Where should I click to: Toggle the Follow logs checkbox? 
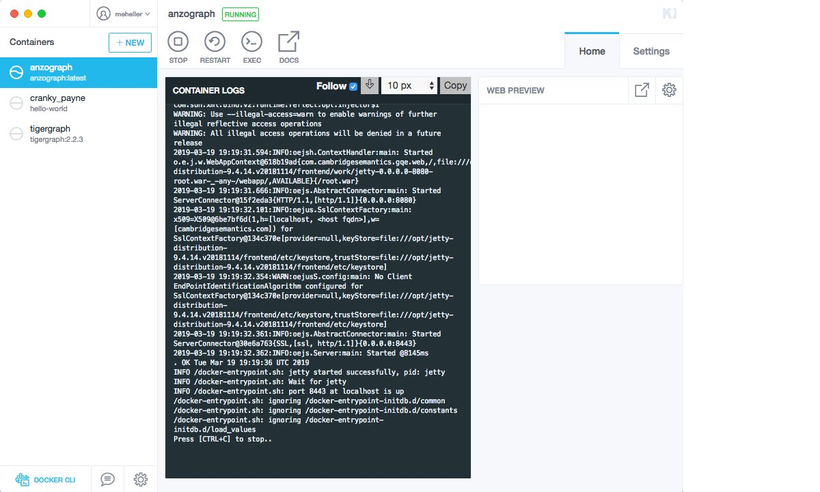(353, 87)
